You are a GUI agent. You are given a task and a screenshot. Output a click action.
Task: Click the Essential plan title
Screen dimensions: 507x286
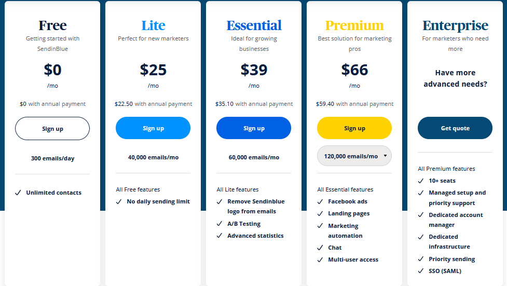click(254, 25)
